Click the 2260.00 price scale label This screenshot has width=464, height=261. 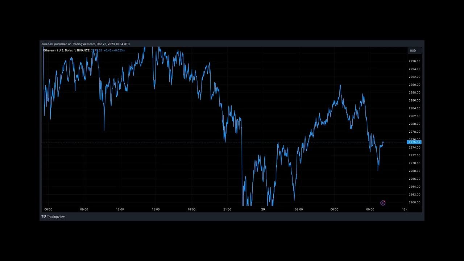414,202
